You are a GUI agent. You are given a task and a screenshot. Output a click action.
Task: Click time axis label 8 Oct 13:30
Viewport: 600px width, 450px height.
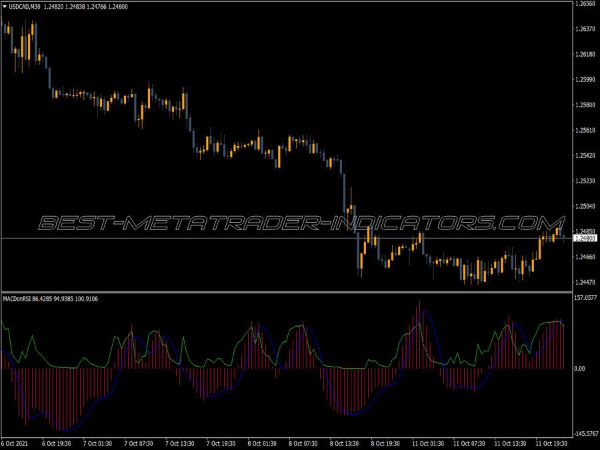(345, 444)
